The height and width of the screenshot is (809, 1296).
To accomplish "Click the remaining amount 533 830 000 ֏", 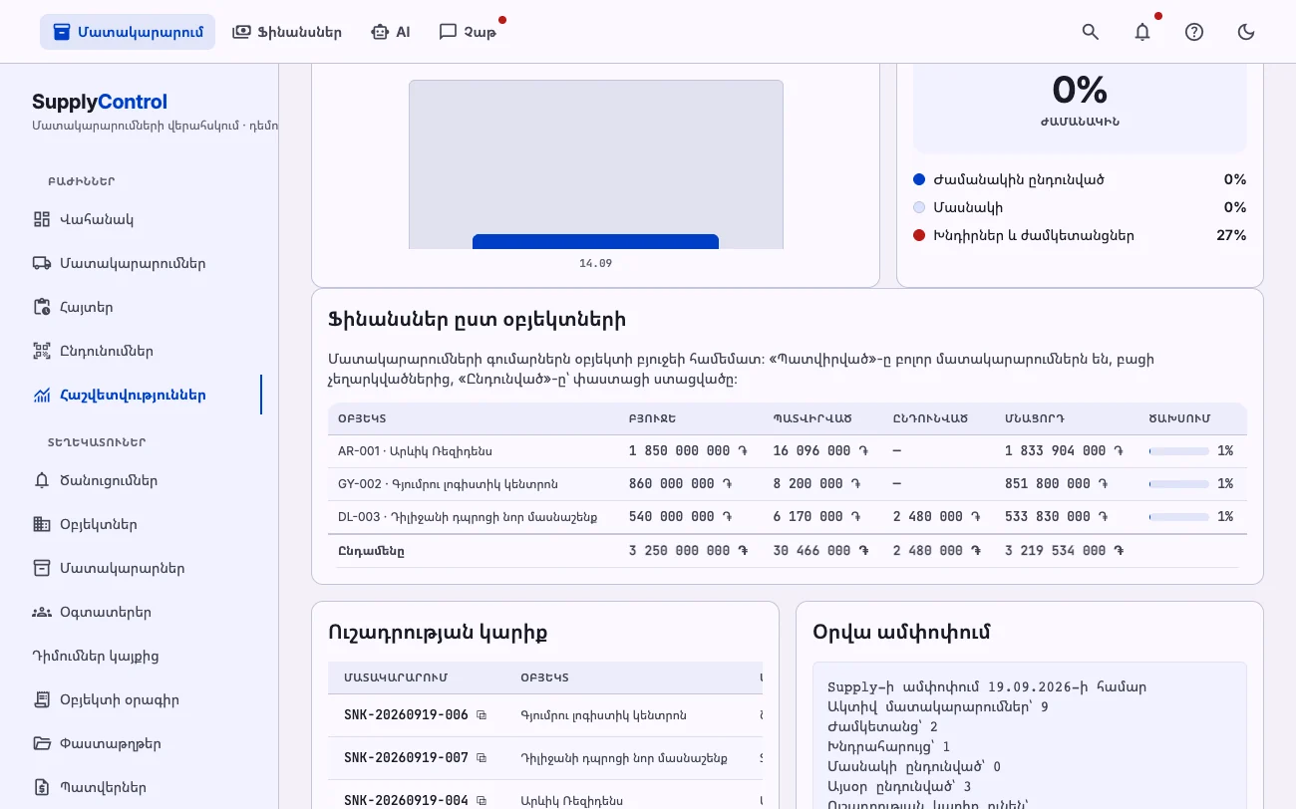I will tap(1057, 517).
